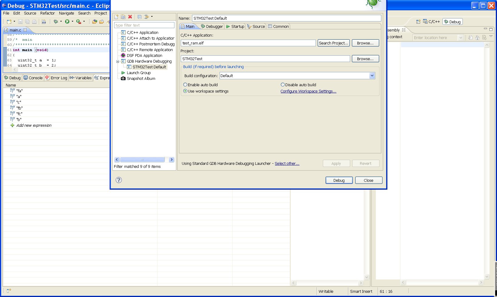Click the help question mark icon
The height and width of the screenshot is (297, 497).
point(119,180)
